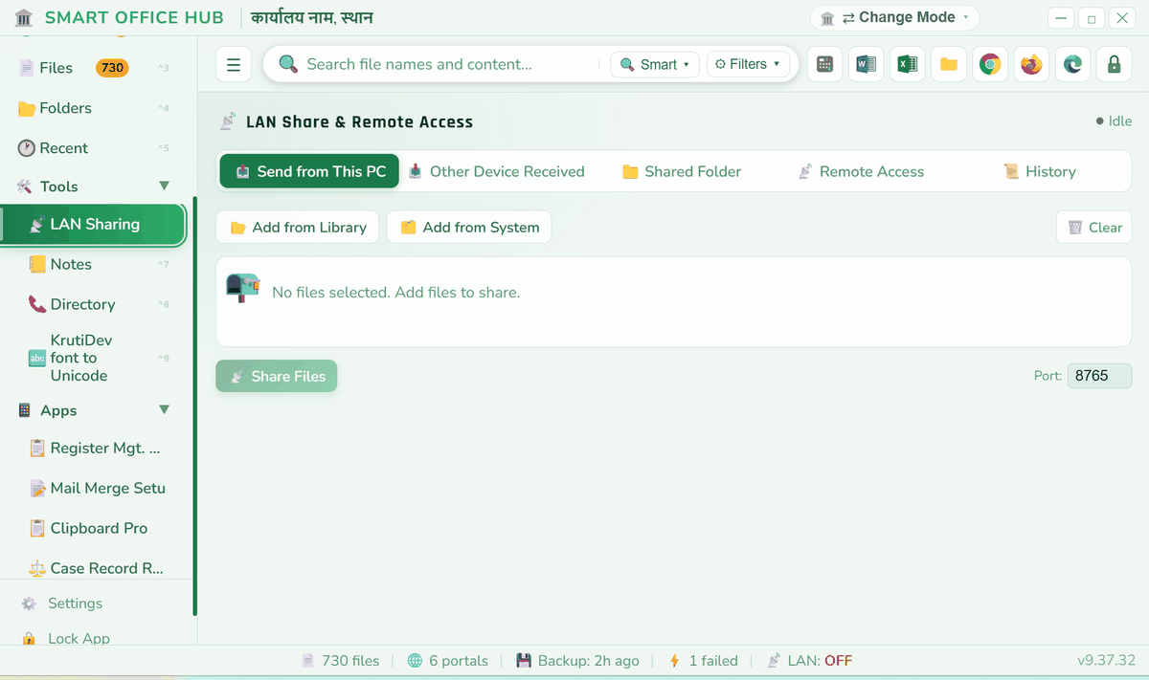
Task: Click LAN: OFF status entry
Action: [810, 661]
